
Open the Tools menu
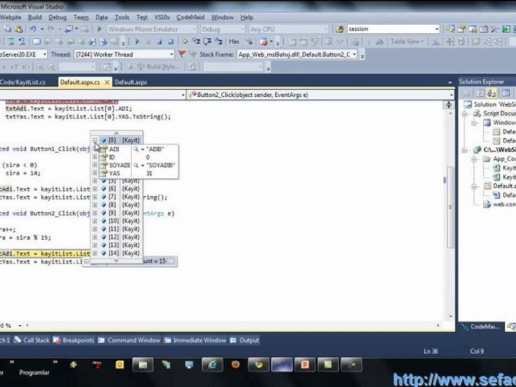click(x=122, y=17)
